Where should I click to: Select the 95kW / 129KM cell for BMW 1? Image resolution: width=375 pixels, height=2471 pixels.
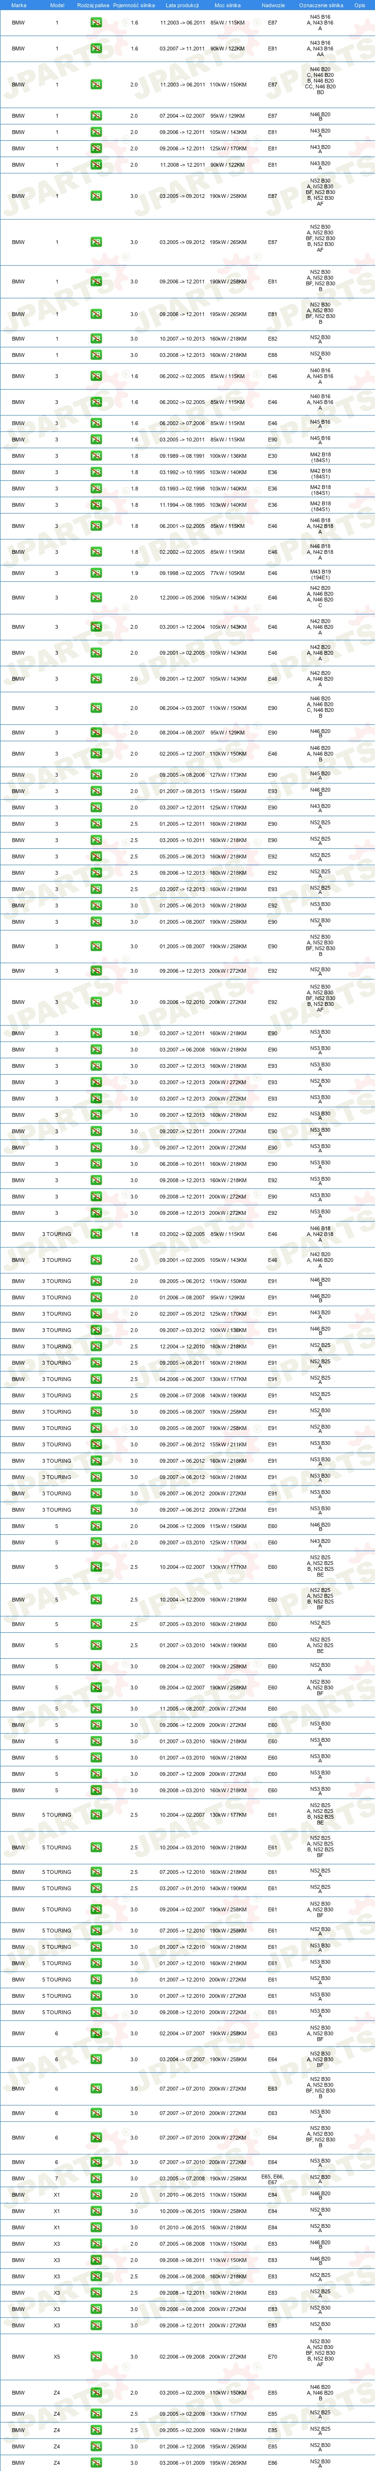[x=228, y=116]
